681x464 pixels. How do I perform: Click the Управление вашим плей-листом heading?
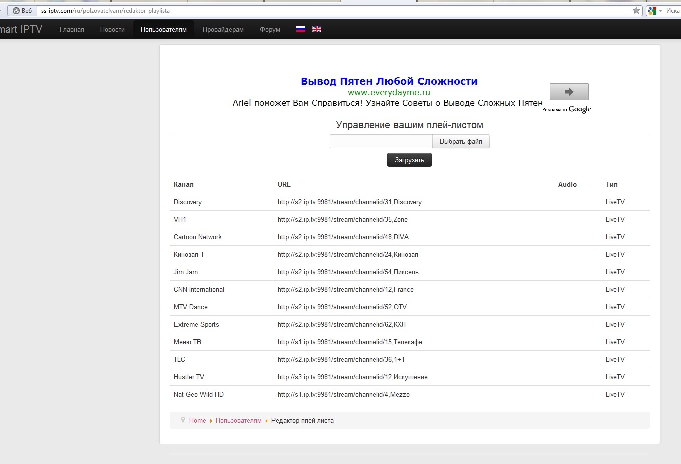409,125
